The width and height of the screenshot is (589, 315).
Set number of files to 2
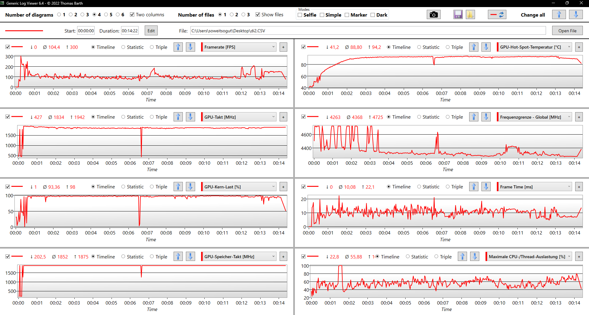(x=232, y=14)
